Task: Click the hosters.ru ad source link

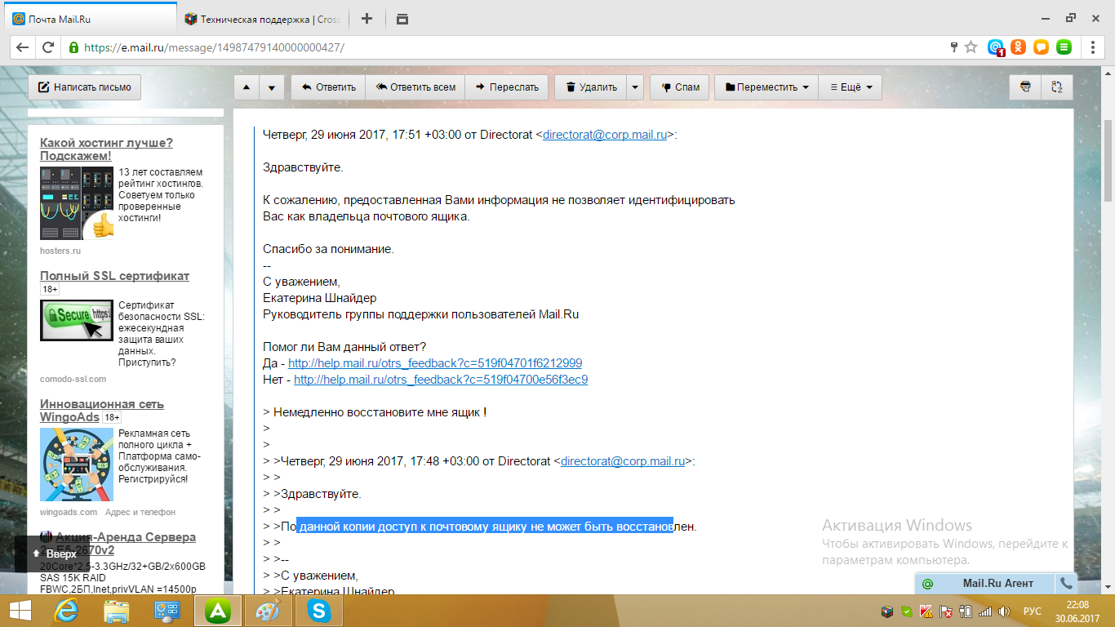Action: 60,251
